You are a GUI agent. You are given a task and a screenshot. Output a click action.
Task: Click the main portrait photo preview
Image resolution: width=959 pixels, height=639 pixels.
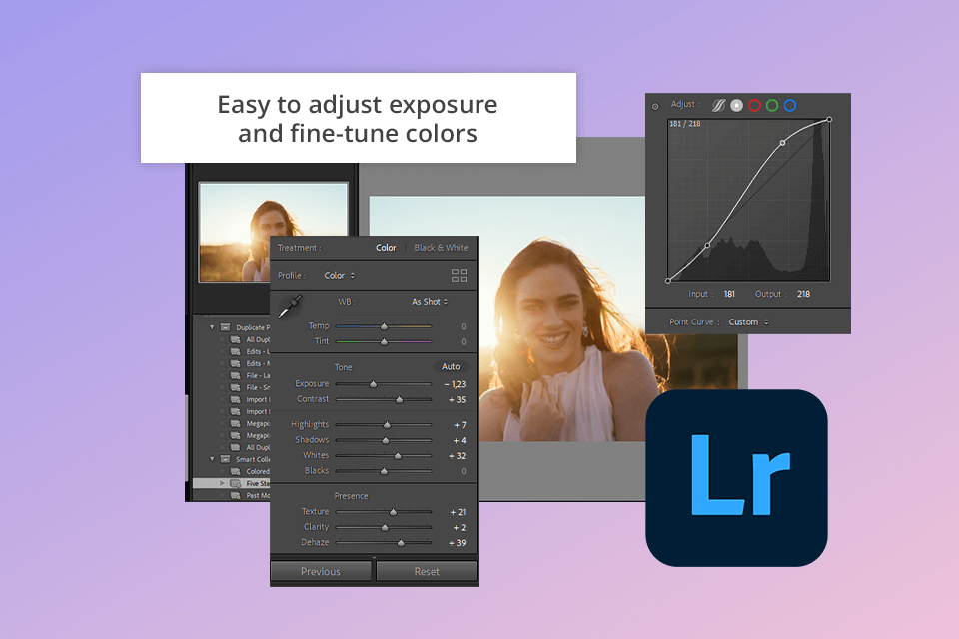(553, 319)
